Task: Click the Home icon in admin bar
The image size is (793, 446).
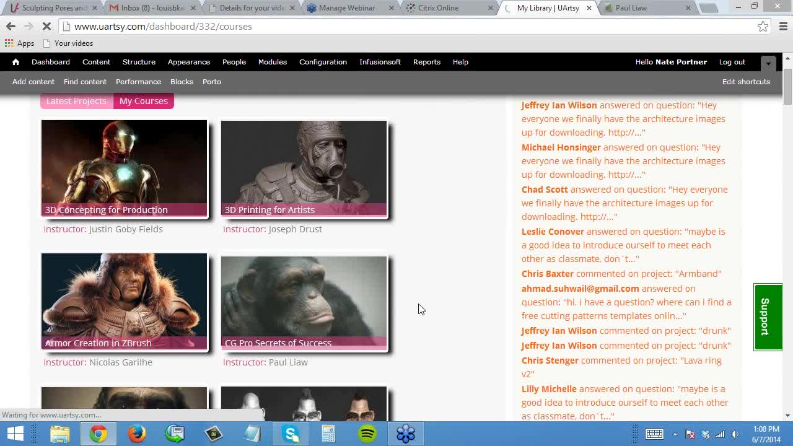Action: (x=15, y=62)
